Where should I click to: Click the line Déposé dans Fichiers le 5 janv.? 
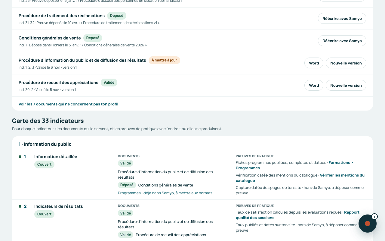pos(83,45)
